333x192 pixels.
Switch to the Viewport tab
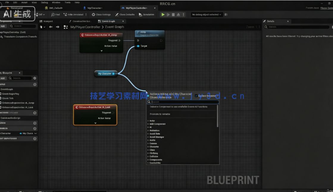46,21
